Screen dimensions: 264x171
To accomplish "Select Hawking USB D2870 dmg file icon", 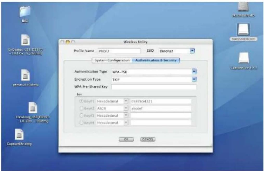I will pyautogui.click(x=33, y=107).
